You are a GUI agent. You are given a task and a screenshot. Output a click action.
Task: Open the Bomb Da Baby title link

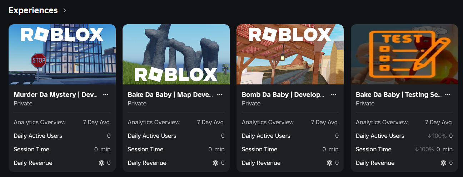click(x=283, y=95)
